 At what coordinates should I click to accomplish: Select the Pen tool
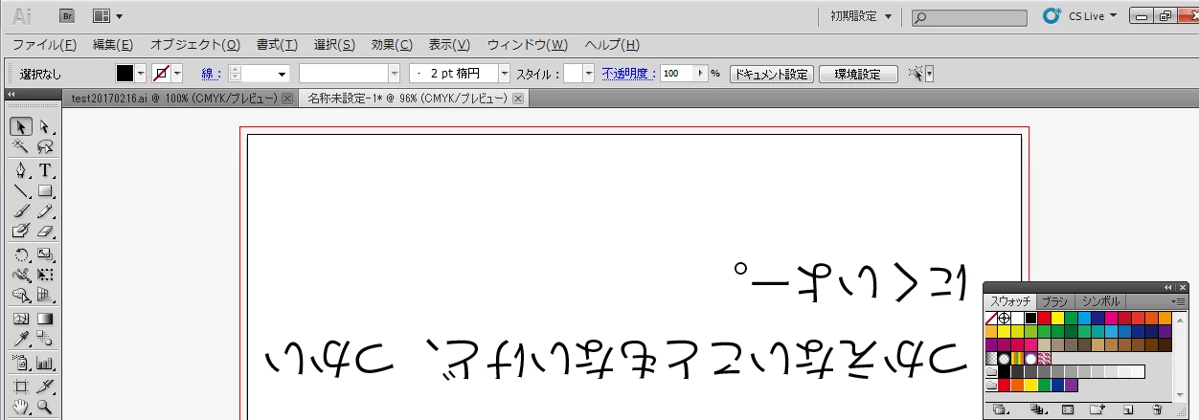[20, 171]
